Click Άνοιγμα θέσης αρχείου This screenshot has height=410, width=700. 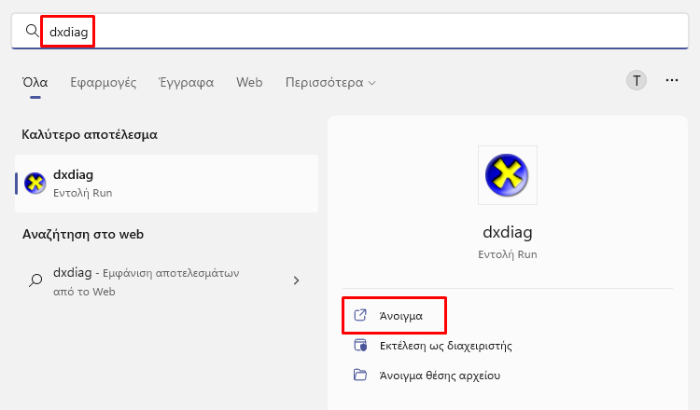tap(440, 376)
